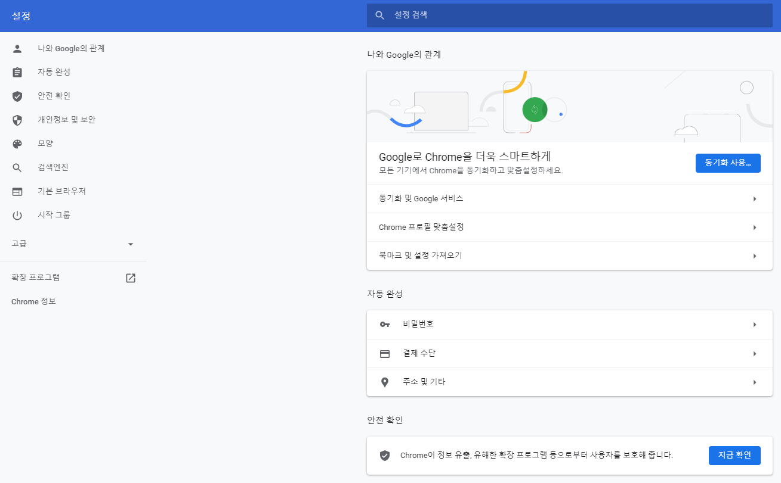
Task: Click the Google로 Chrome을 더욱 스마트하게 heading
Action: [x=465, y=157]
